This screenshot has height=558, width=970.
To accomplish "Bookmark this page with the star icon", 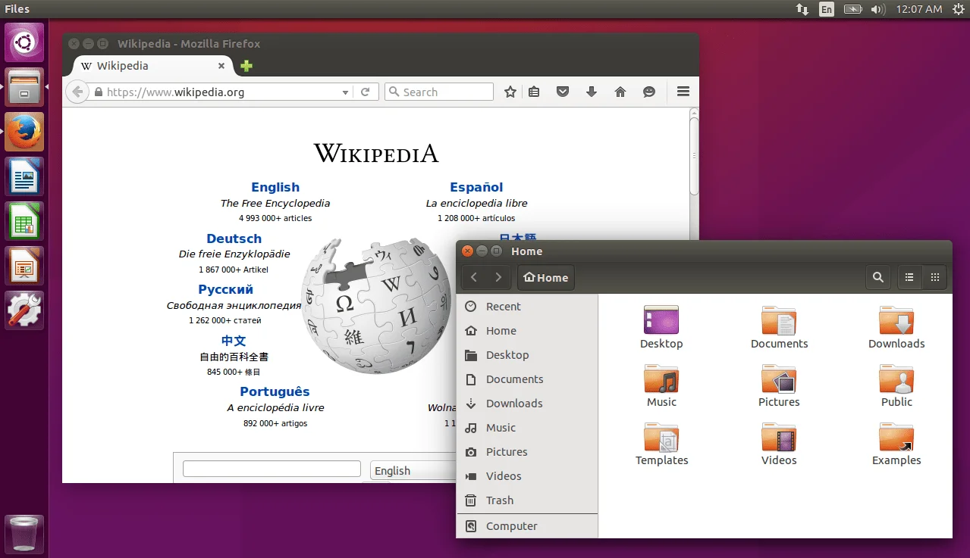I will [510, 92].
